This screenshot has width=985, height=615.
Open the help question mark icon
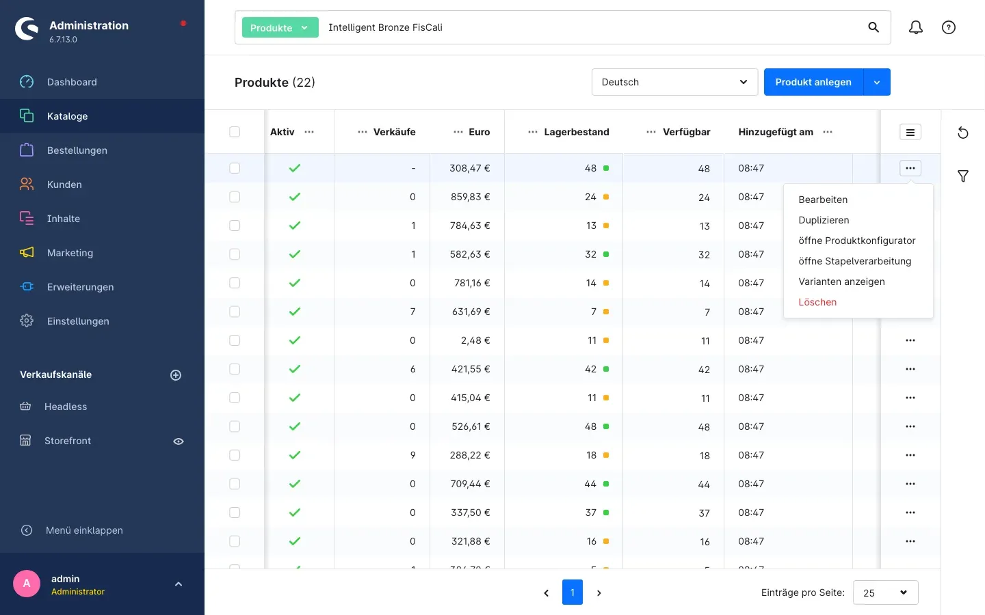click(x=949, y=27)
